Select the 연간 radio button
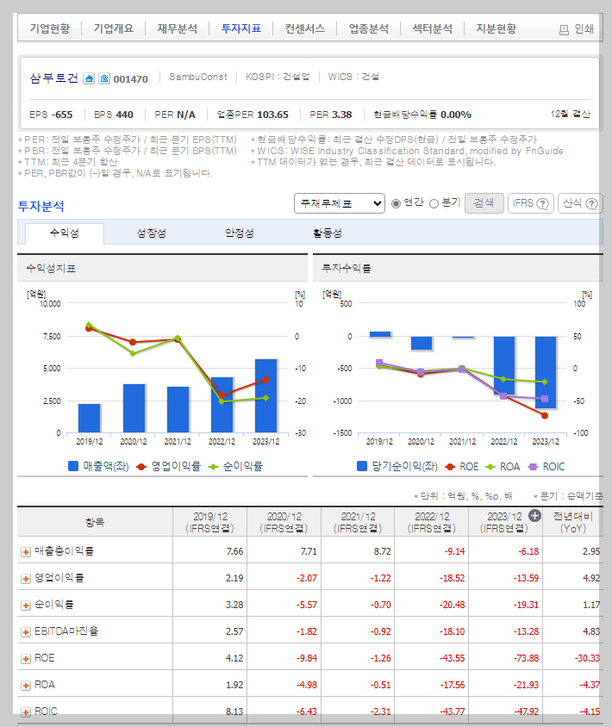Image resolution: width=612 pixels, height=727 pixels. coord(396,203)
